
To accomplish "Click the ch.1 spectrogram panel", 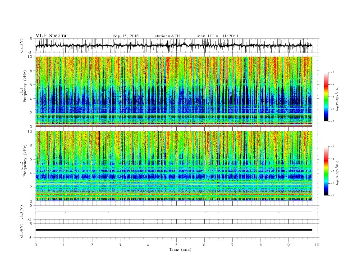I will 174,92.
